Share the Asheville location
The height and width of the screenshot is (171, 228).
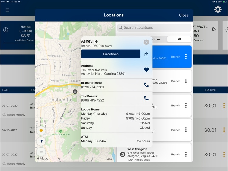click(146, 54)
